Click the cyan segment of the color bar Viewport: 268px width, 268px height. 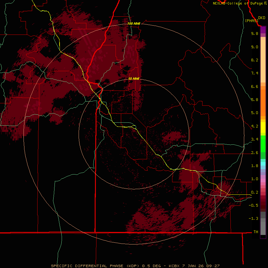263,163
